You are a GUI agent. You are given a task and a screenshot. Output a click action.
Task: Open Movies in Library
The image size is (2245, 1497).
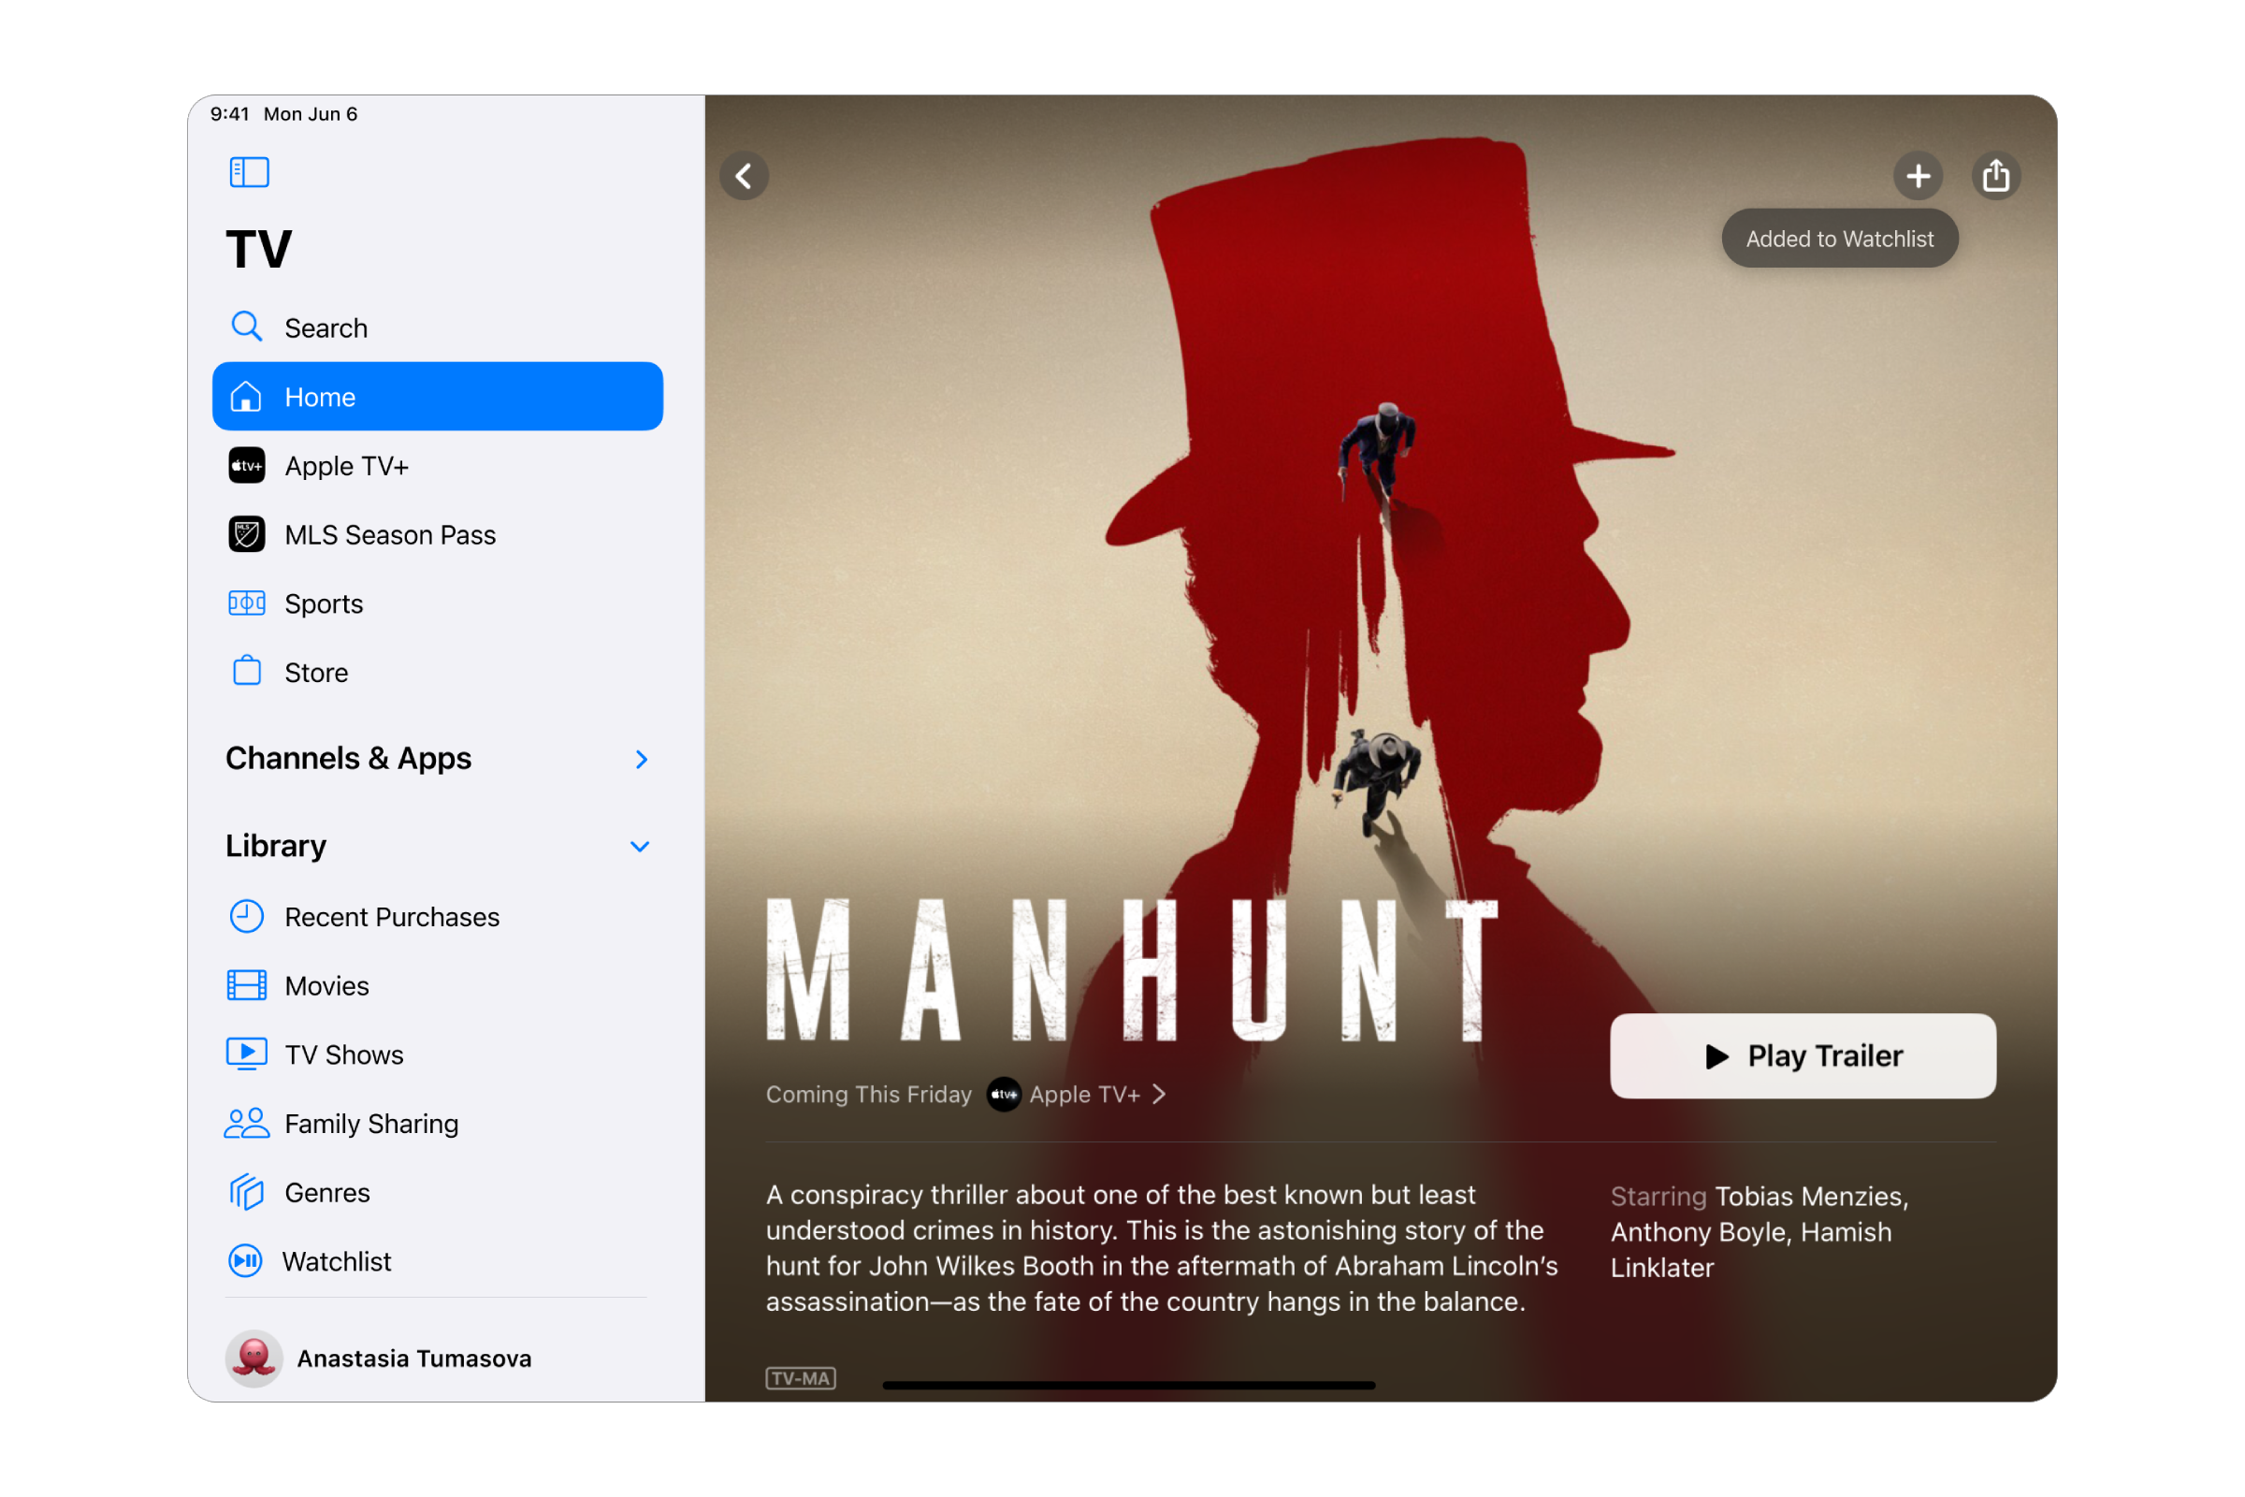click(x=438, y=985)
